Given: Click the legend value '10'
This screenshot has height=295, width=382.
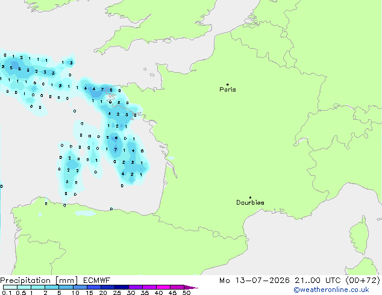Looking at the screenshot, I should pos(75,293).
